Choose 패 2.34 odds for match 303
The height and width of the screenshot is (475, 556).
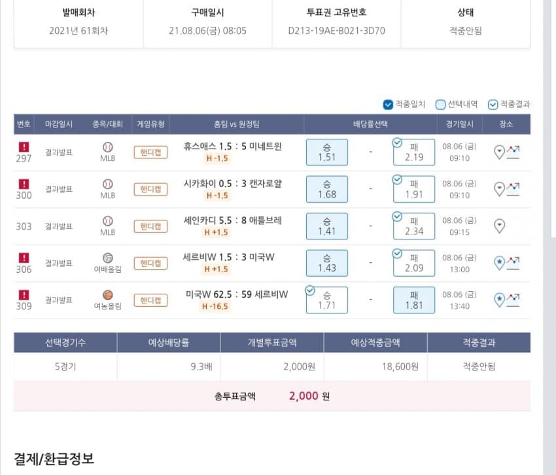(414, 226)
